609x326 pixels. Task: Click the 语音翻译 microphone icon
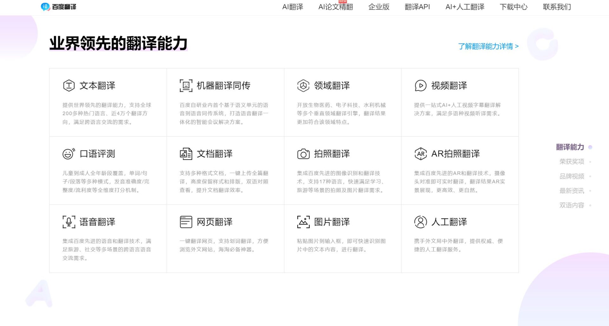pos(69,222)
